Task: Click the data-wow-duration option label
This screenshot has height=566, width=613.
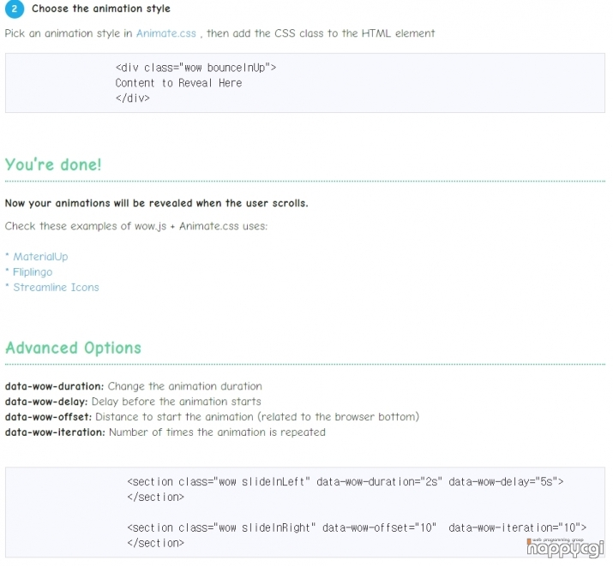Action: [x=54, y=386]
